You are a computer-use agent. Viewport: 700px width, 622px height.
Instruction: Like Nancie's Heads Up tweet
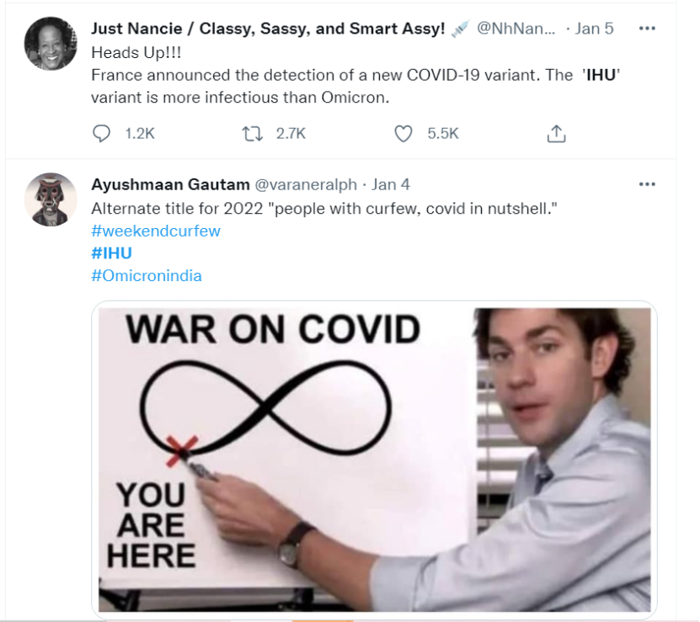coord(404,133)
